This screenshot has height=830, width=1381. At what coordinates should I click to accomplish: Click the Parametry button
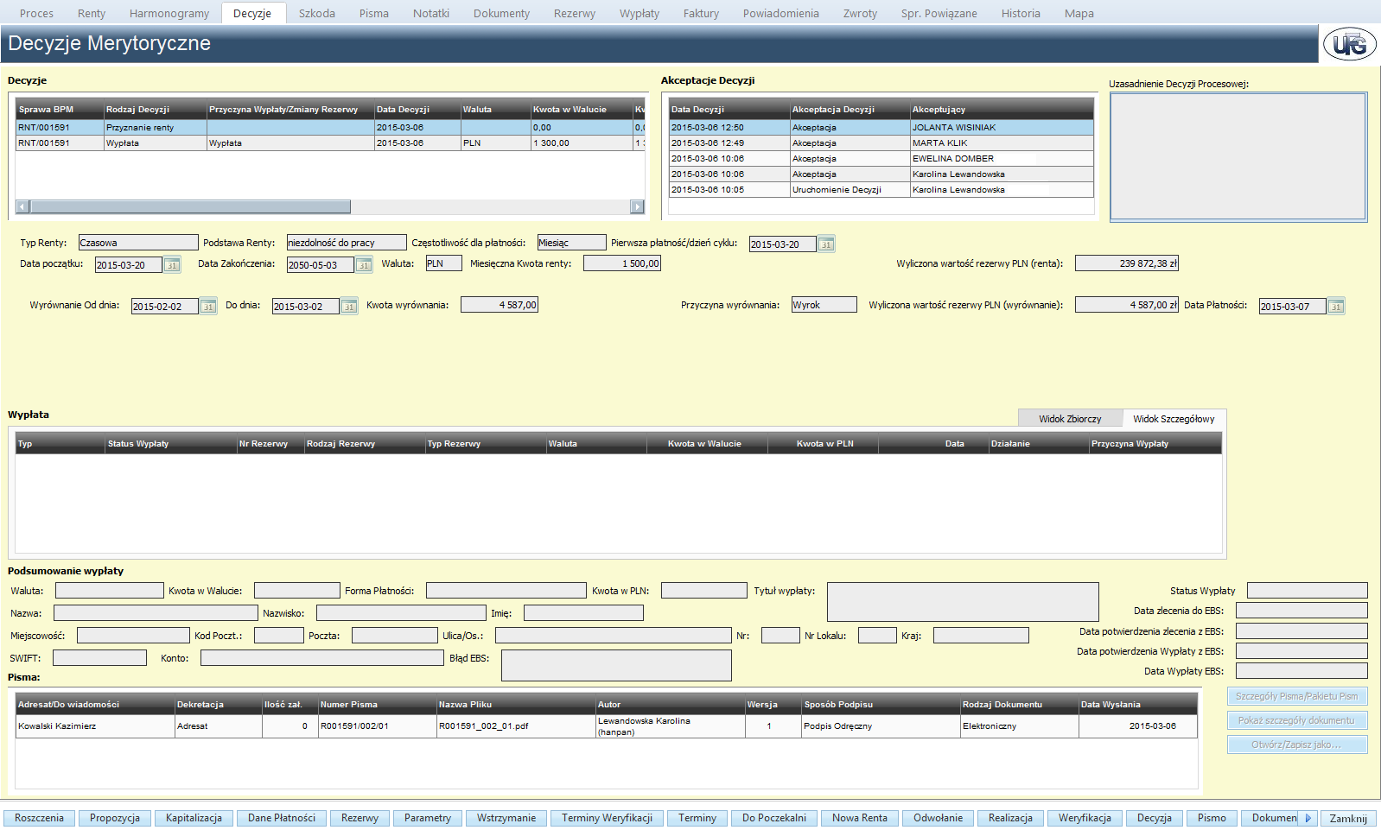click(428, 818)
